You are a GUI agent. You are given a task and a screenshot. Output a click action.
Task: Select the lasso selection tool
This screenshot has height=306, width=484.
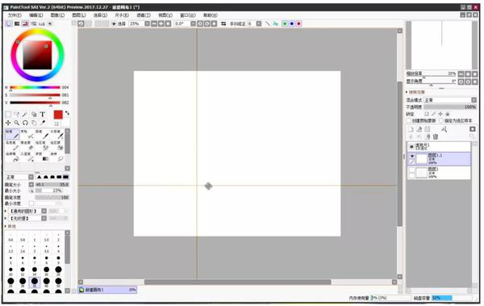coord(17,115)
